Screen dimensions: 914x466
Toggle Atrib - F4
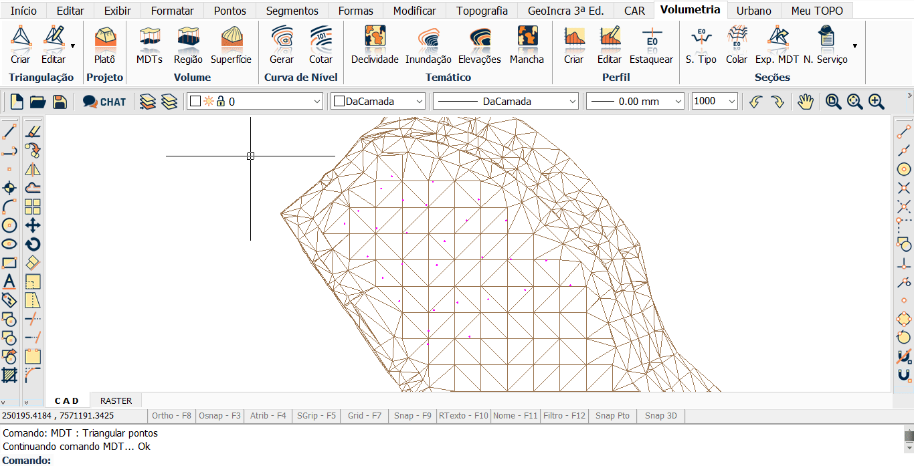pyautogui.click(x=268, y=416)
